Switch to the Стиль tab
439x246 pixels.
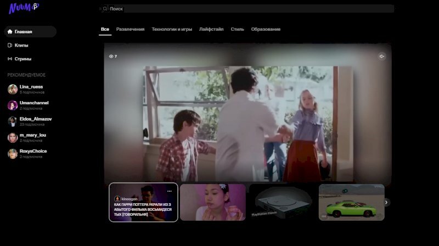[x=237, y=29]
